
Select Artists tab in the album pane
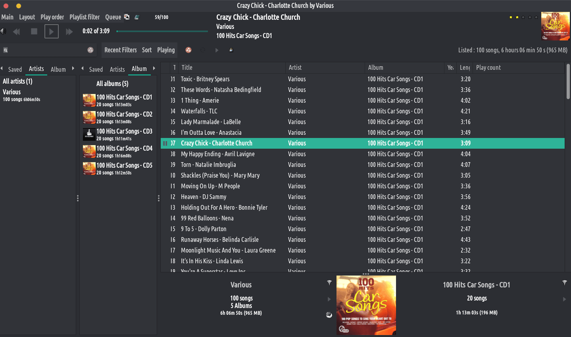[117, 69]
